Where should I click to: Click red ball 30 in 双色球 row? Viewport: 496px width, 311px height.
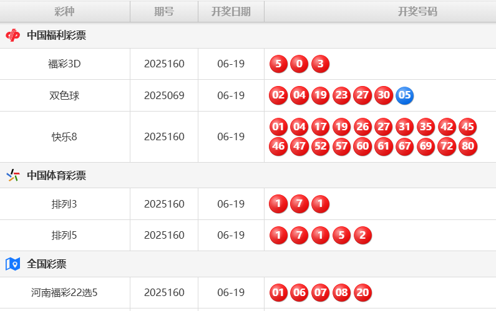click(384, 95)
